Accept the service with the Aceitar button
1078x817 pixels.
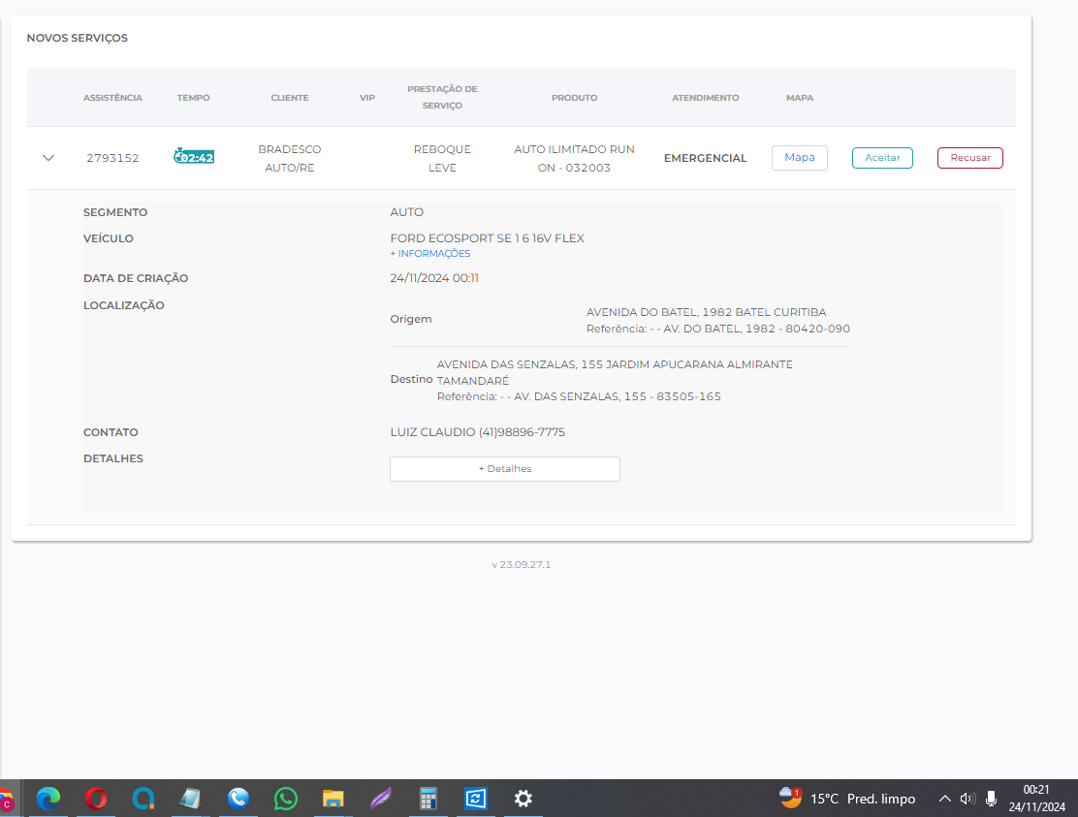click(x=882, y=158)
